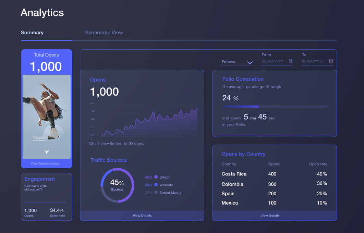Select the Summary tab
The image size is (364, 233).
pyautogui.click(x=32, y=33)
